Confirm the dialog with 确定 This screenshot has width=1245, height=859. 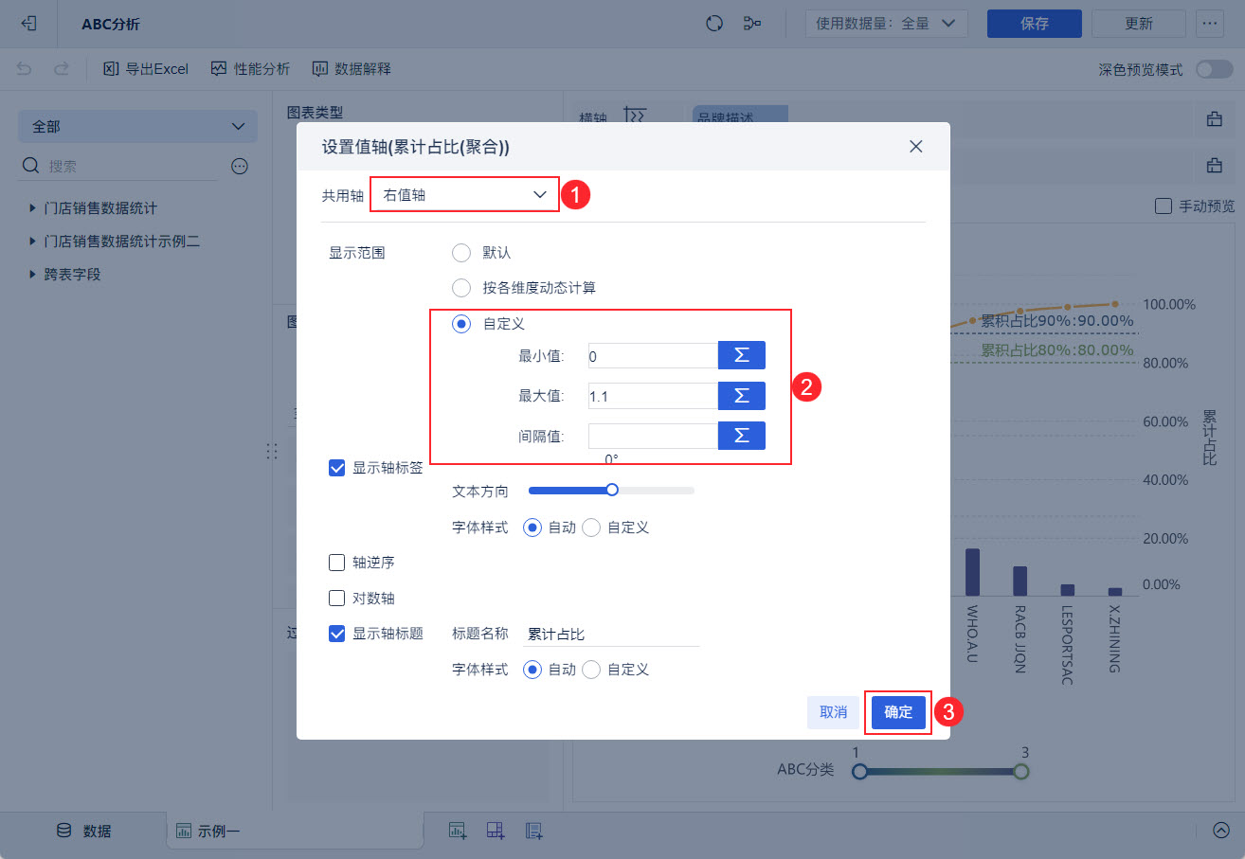[898, 712]
